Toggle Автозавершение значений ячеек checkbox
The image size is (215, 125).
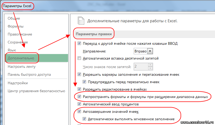(79, 111)
